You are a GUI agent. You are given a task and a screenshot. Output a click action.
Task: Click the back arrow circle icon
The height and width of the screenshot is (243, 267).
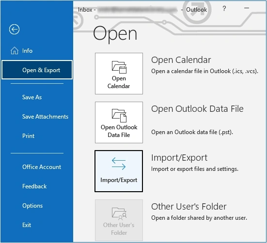15,29
